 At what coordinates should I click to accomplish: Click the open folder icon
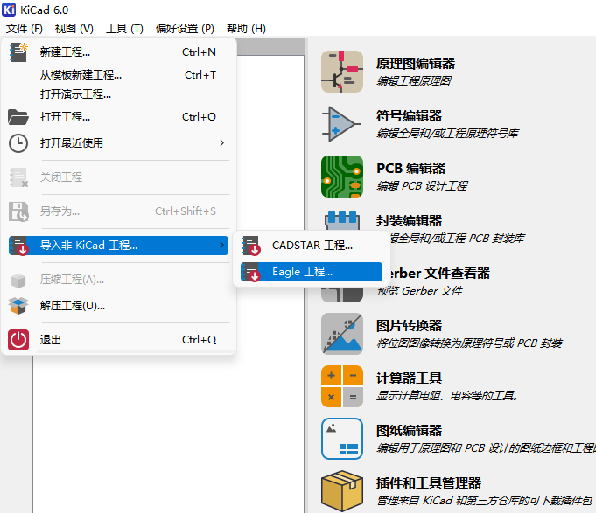click(x=18, y=117)
